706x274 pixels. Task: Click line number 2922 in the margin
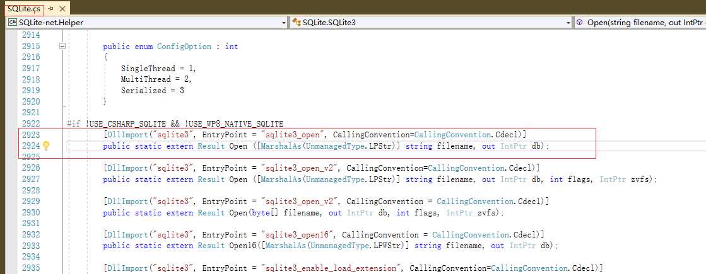tap(31, 123)
